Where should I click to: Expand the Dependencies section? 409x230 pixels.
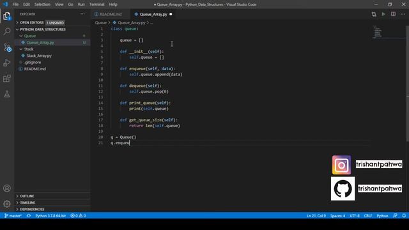[52, 209]
